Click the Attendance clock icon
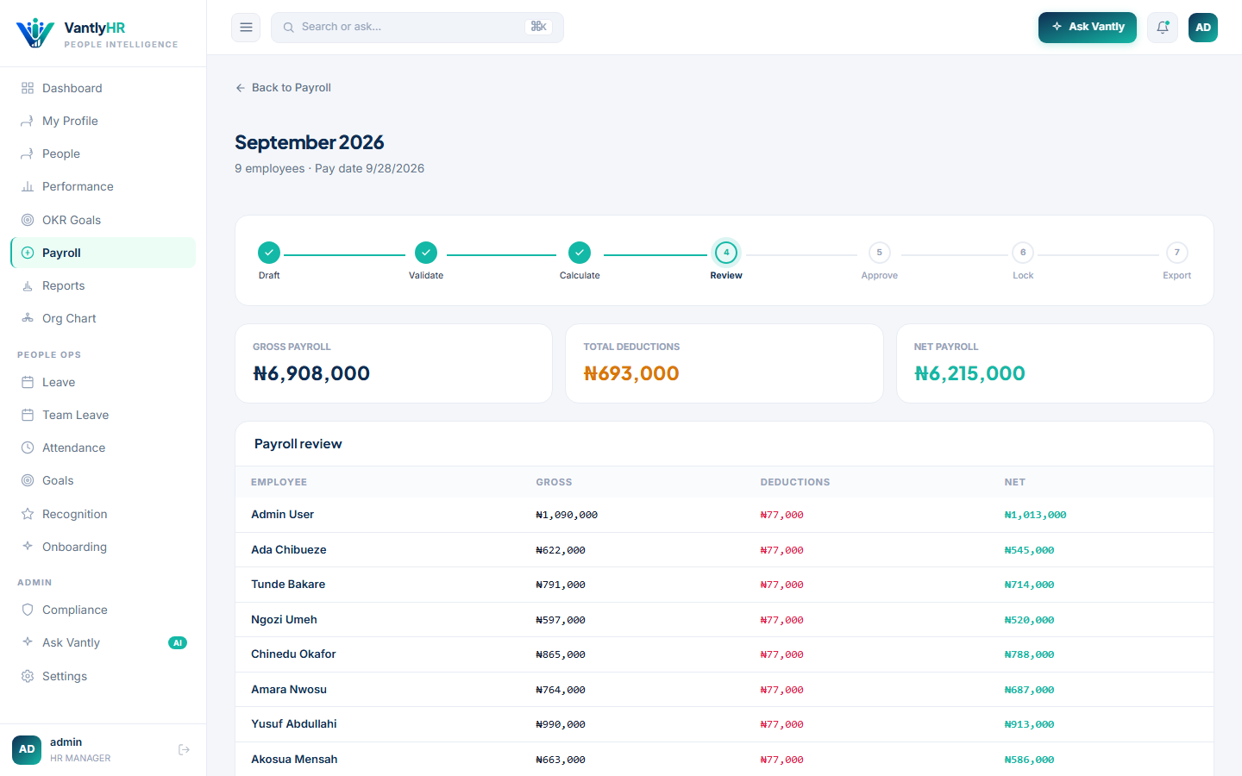This screenshot has width=1242, height=776. pos(28,447)
